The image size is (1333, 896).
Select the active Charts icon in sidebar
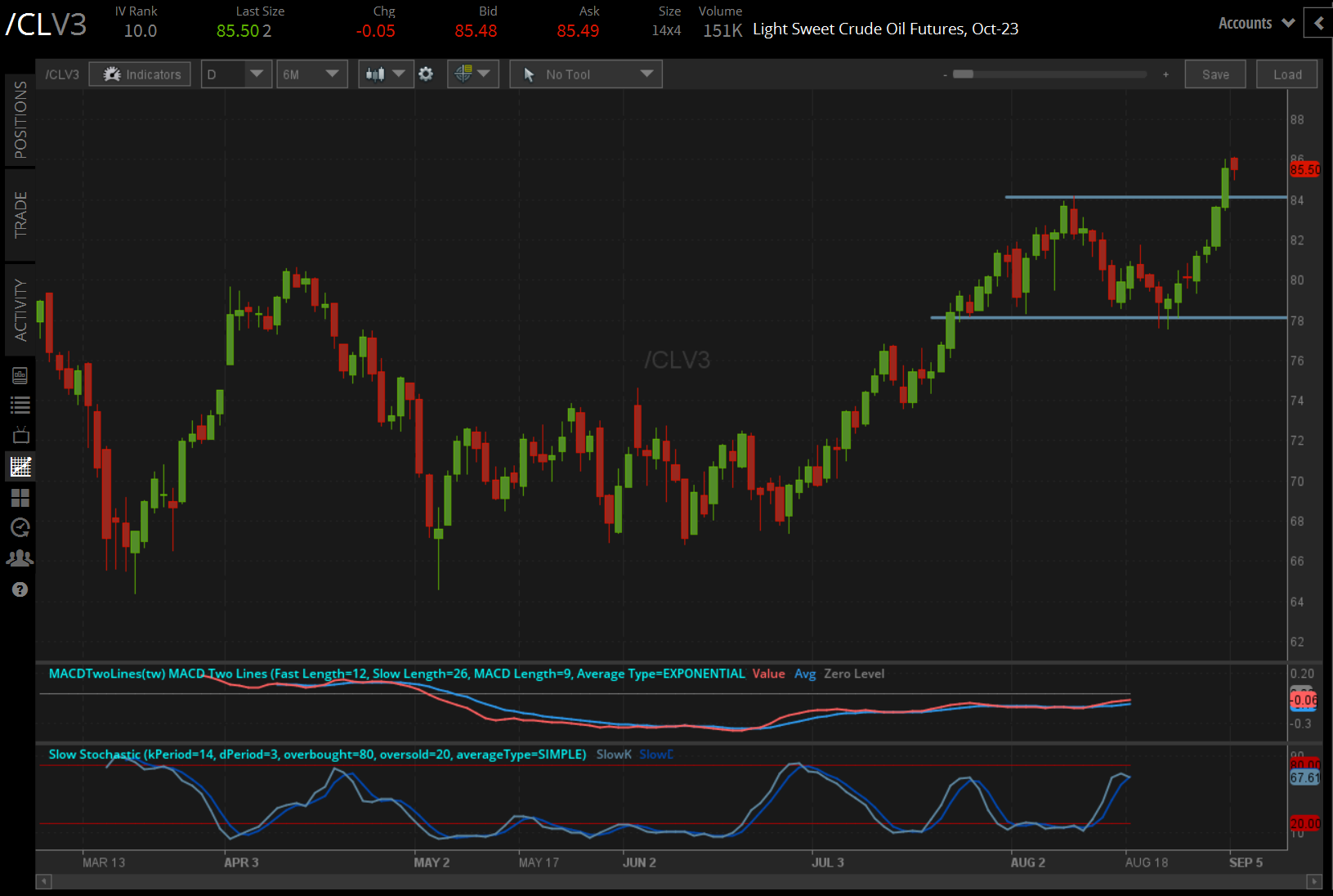(20, 467)
